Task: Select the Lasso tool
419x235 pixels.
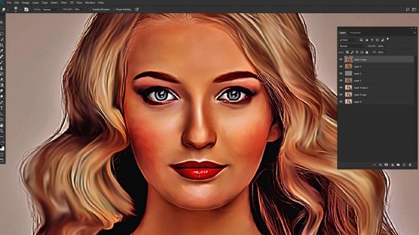Action: point(1,34)
